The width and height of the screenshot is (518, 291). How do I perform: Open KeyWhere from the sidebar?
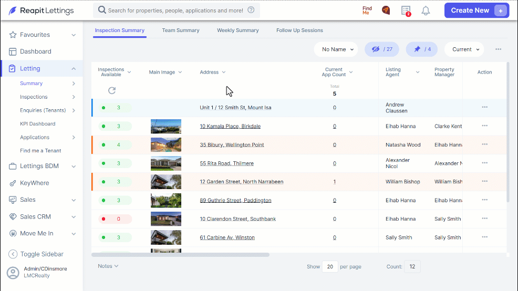click(34, 183)
